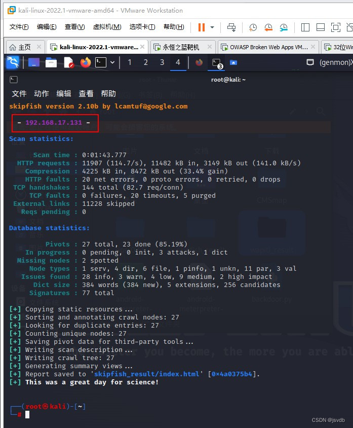The image size is (353, 428).
Task: Switch to workspace 1
Action: tap(130, 62)
